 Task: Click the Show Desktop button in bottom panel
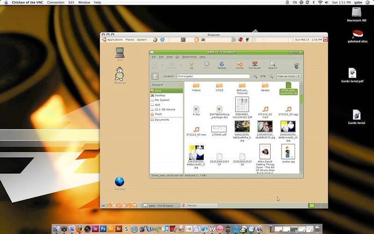(103, 205)
